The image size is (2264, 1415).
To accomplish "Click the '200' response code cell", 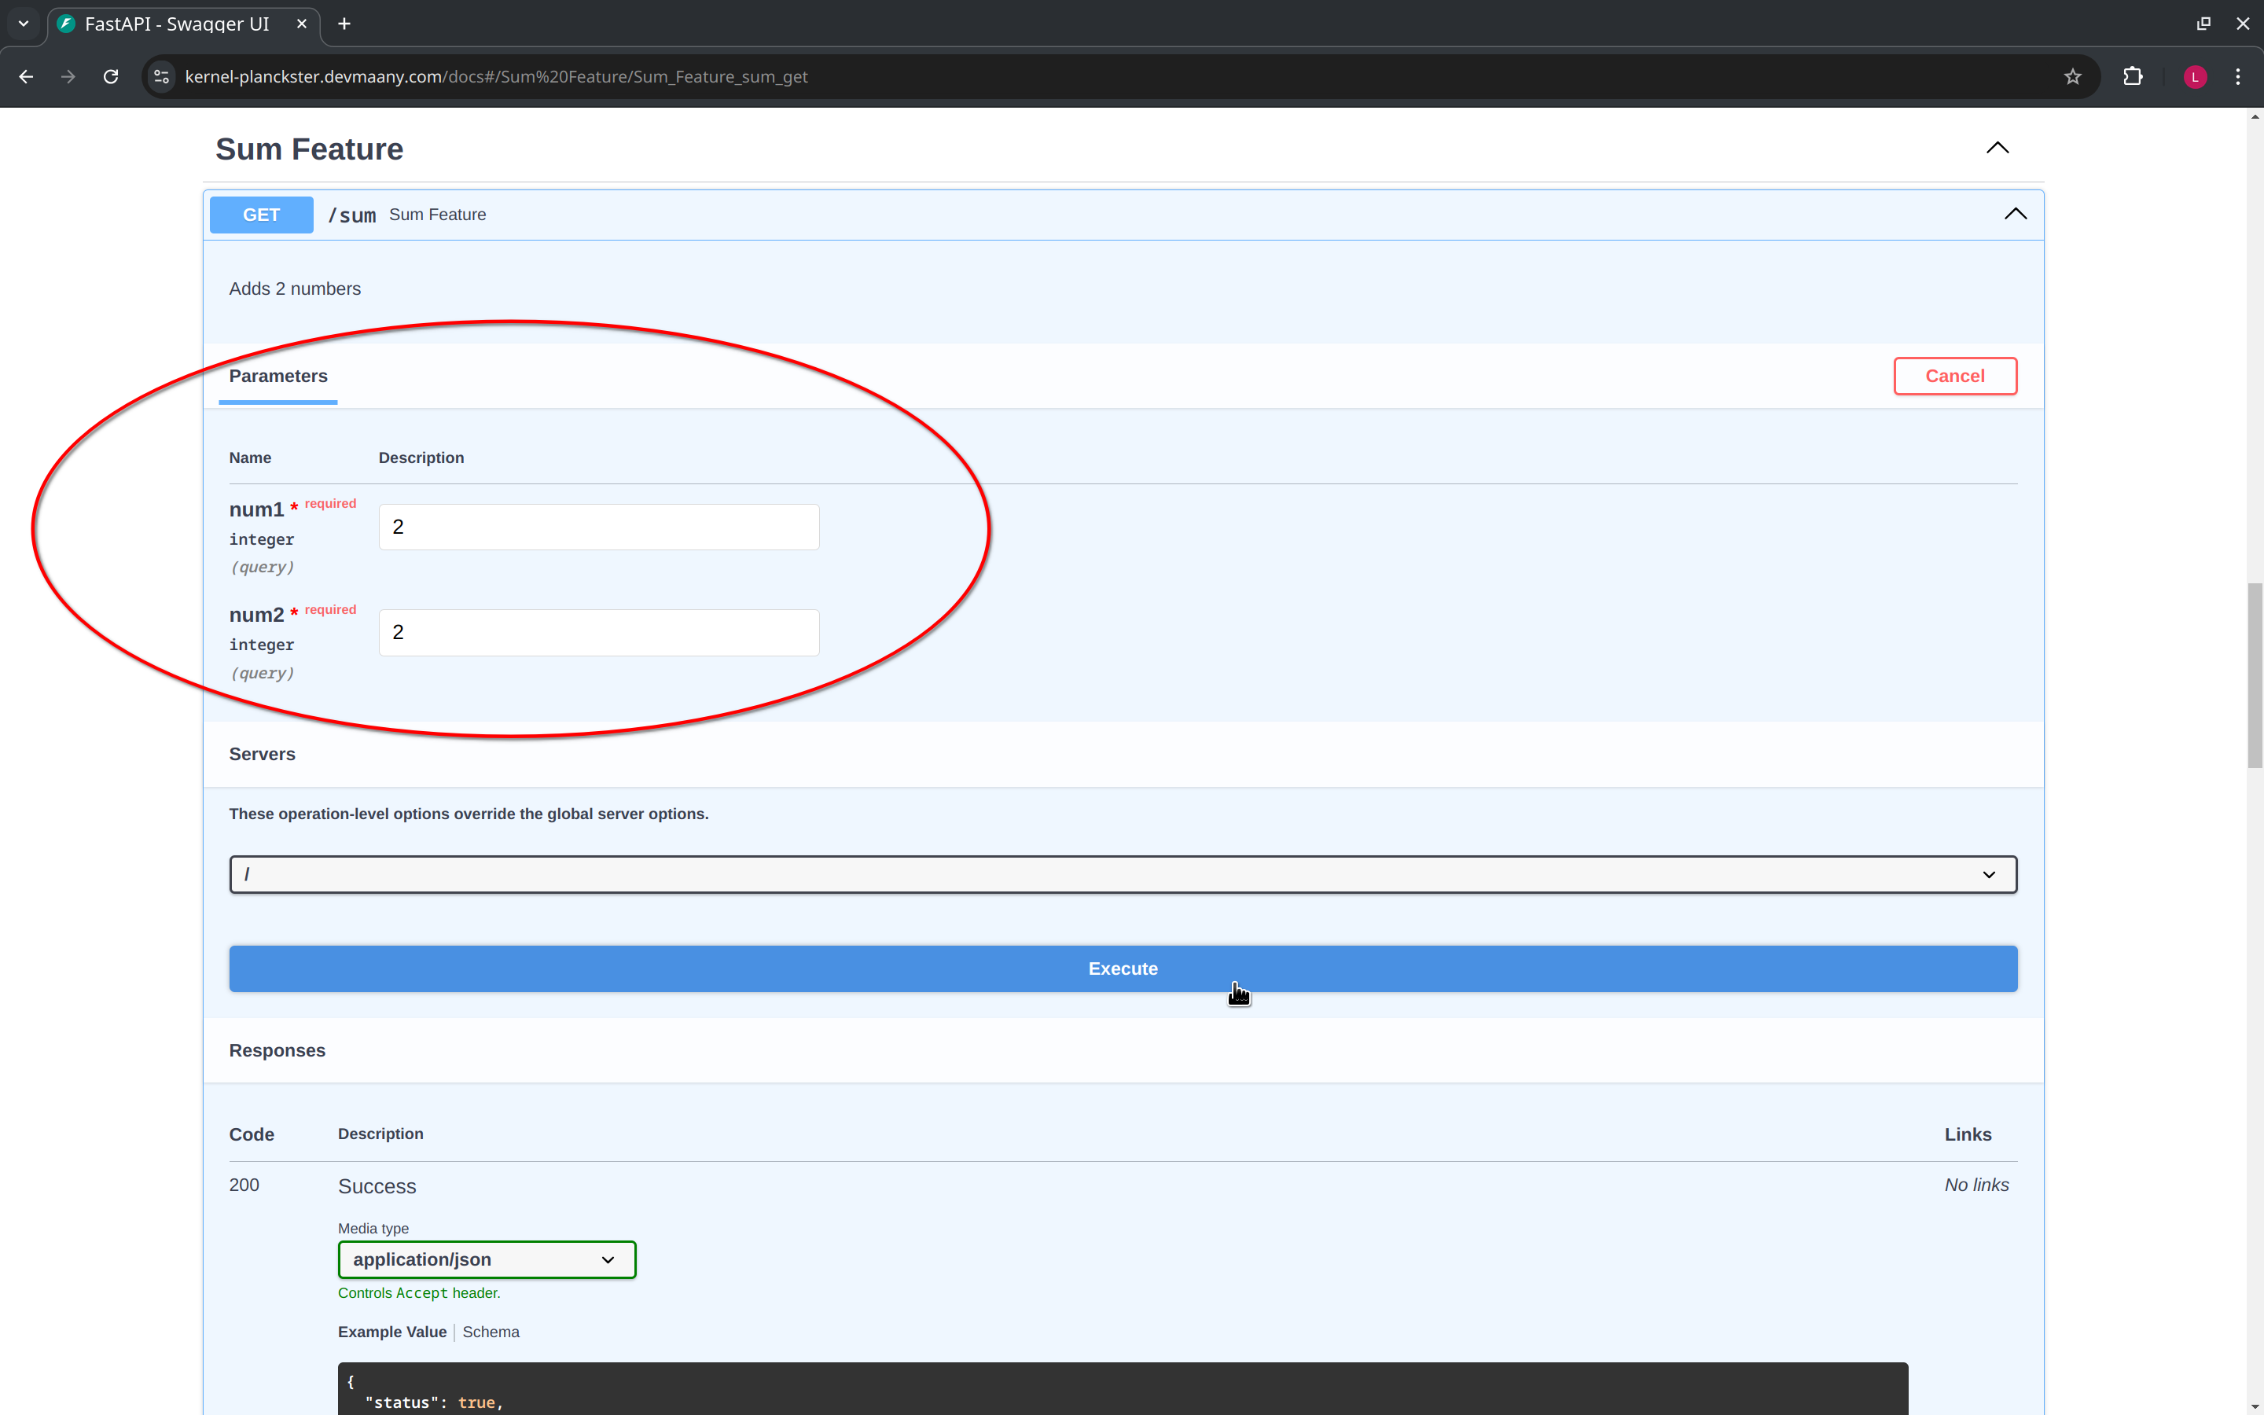I will tap(244, 1185).
